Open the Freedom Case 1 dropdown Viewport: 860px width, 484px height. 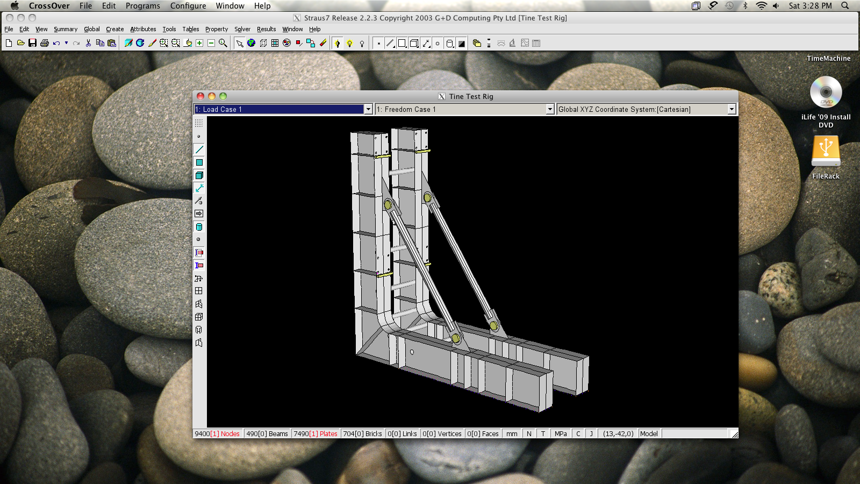[549, 109]
